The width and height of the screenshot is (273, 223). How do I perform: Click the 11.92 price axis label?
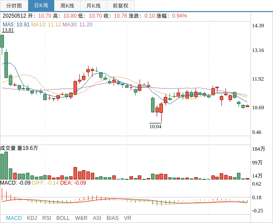click(258, 79)
